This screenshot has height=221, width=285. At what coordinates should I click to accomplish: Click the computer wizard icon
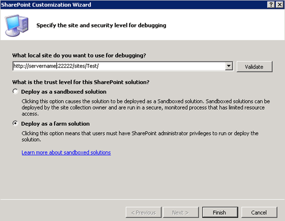coord(17,26)
